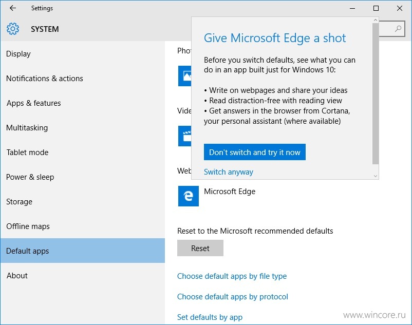Click the back arrow in Settings

click(x=13, y=8)
